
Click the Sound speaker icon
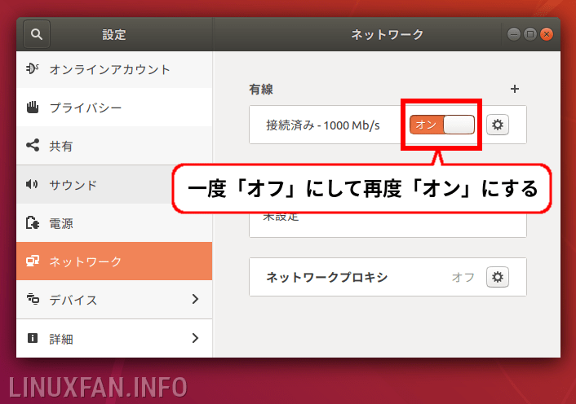pos(32,184)
